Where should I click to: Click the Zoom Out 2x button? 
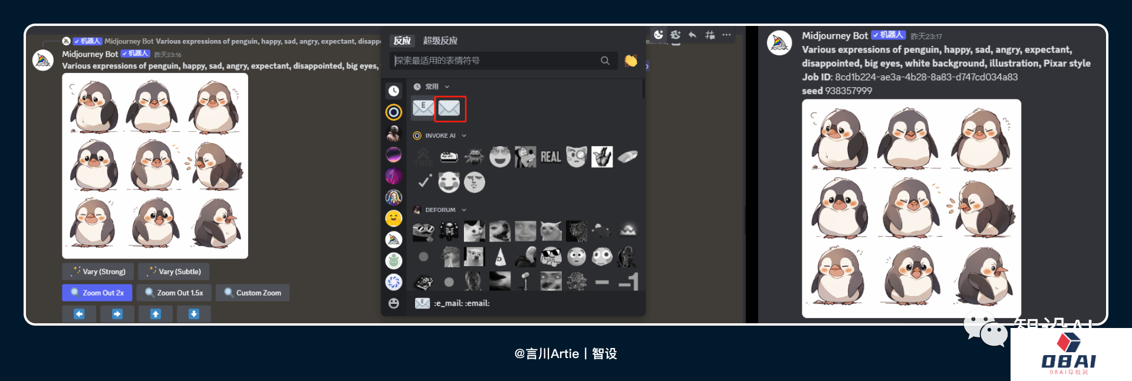click(97, 293)
